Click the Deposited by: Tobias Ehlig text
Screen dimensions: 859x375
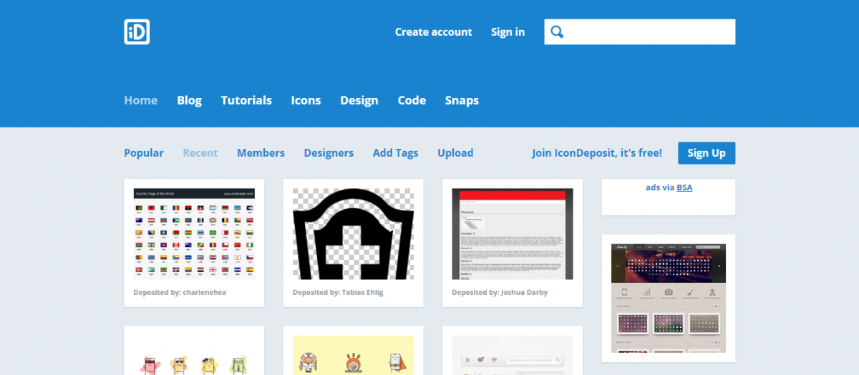[x=338, y=292]
